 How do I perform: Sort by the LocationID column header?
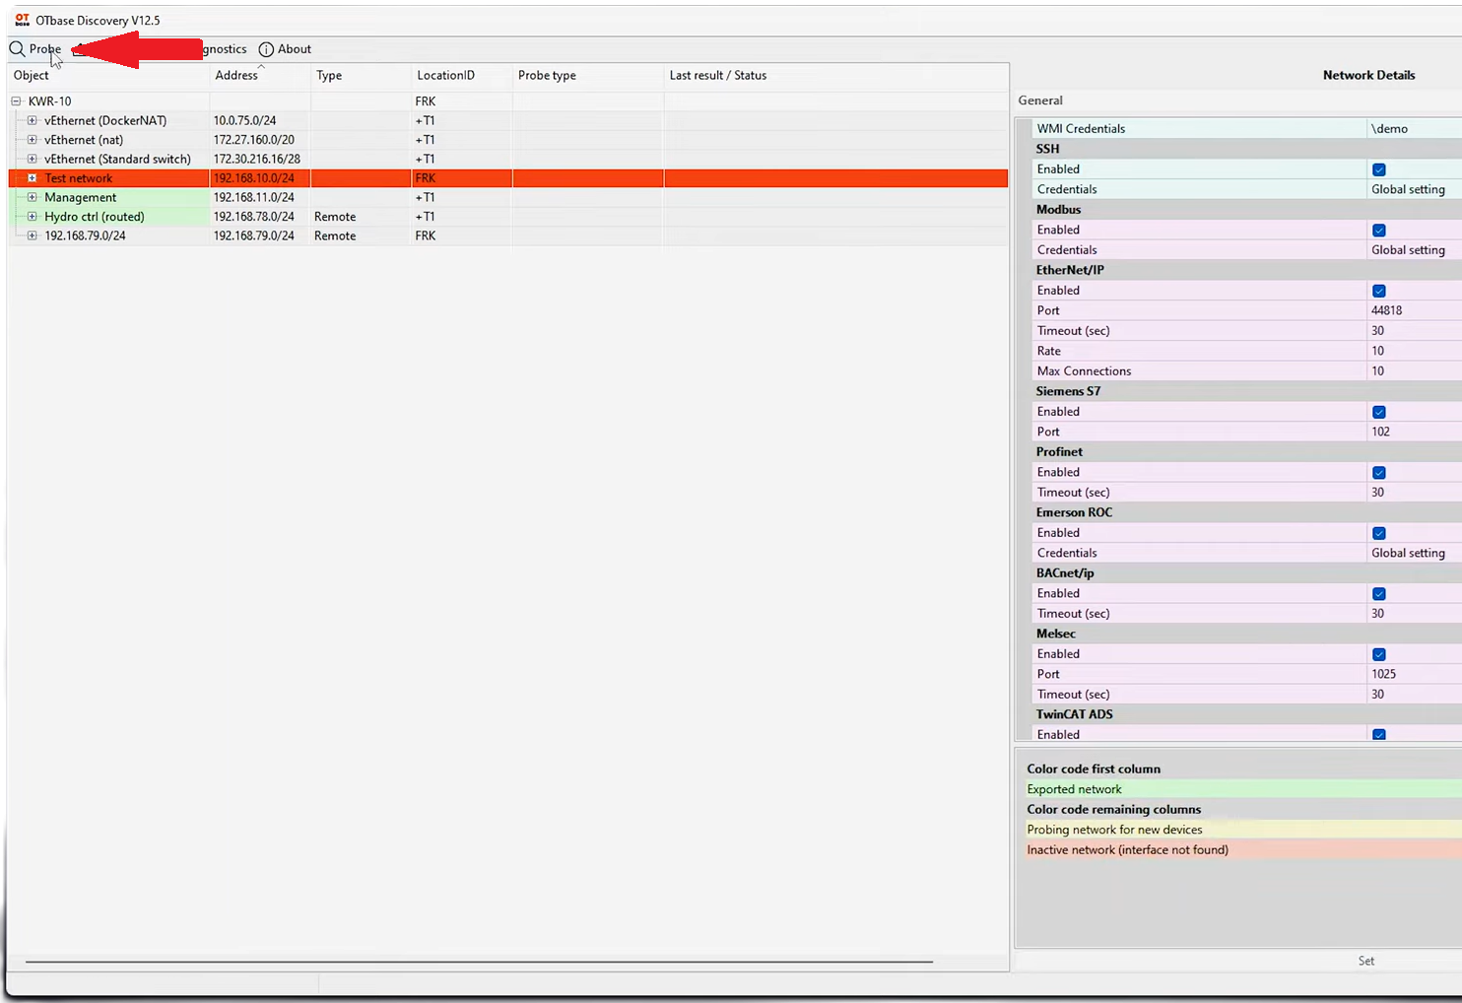(462, 76)
